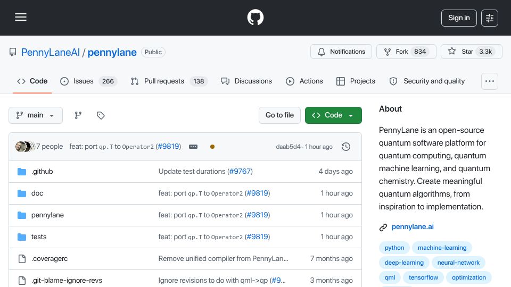Screen dimensions: 511x287
Task: Select the optimization topic tag
Action: click(468, 277)
